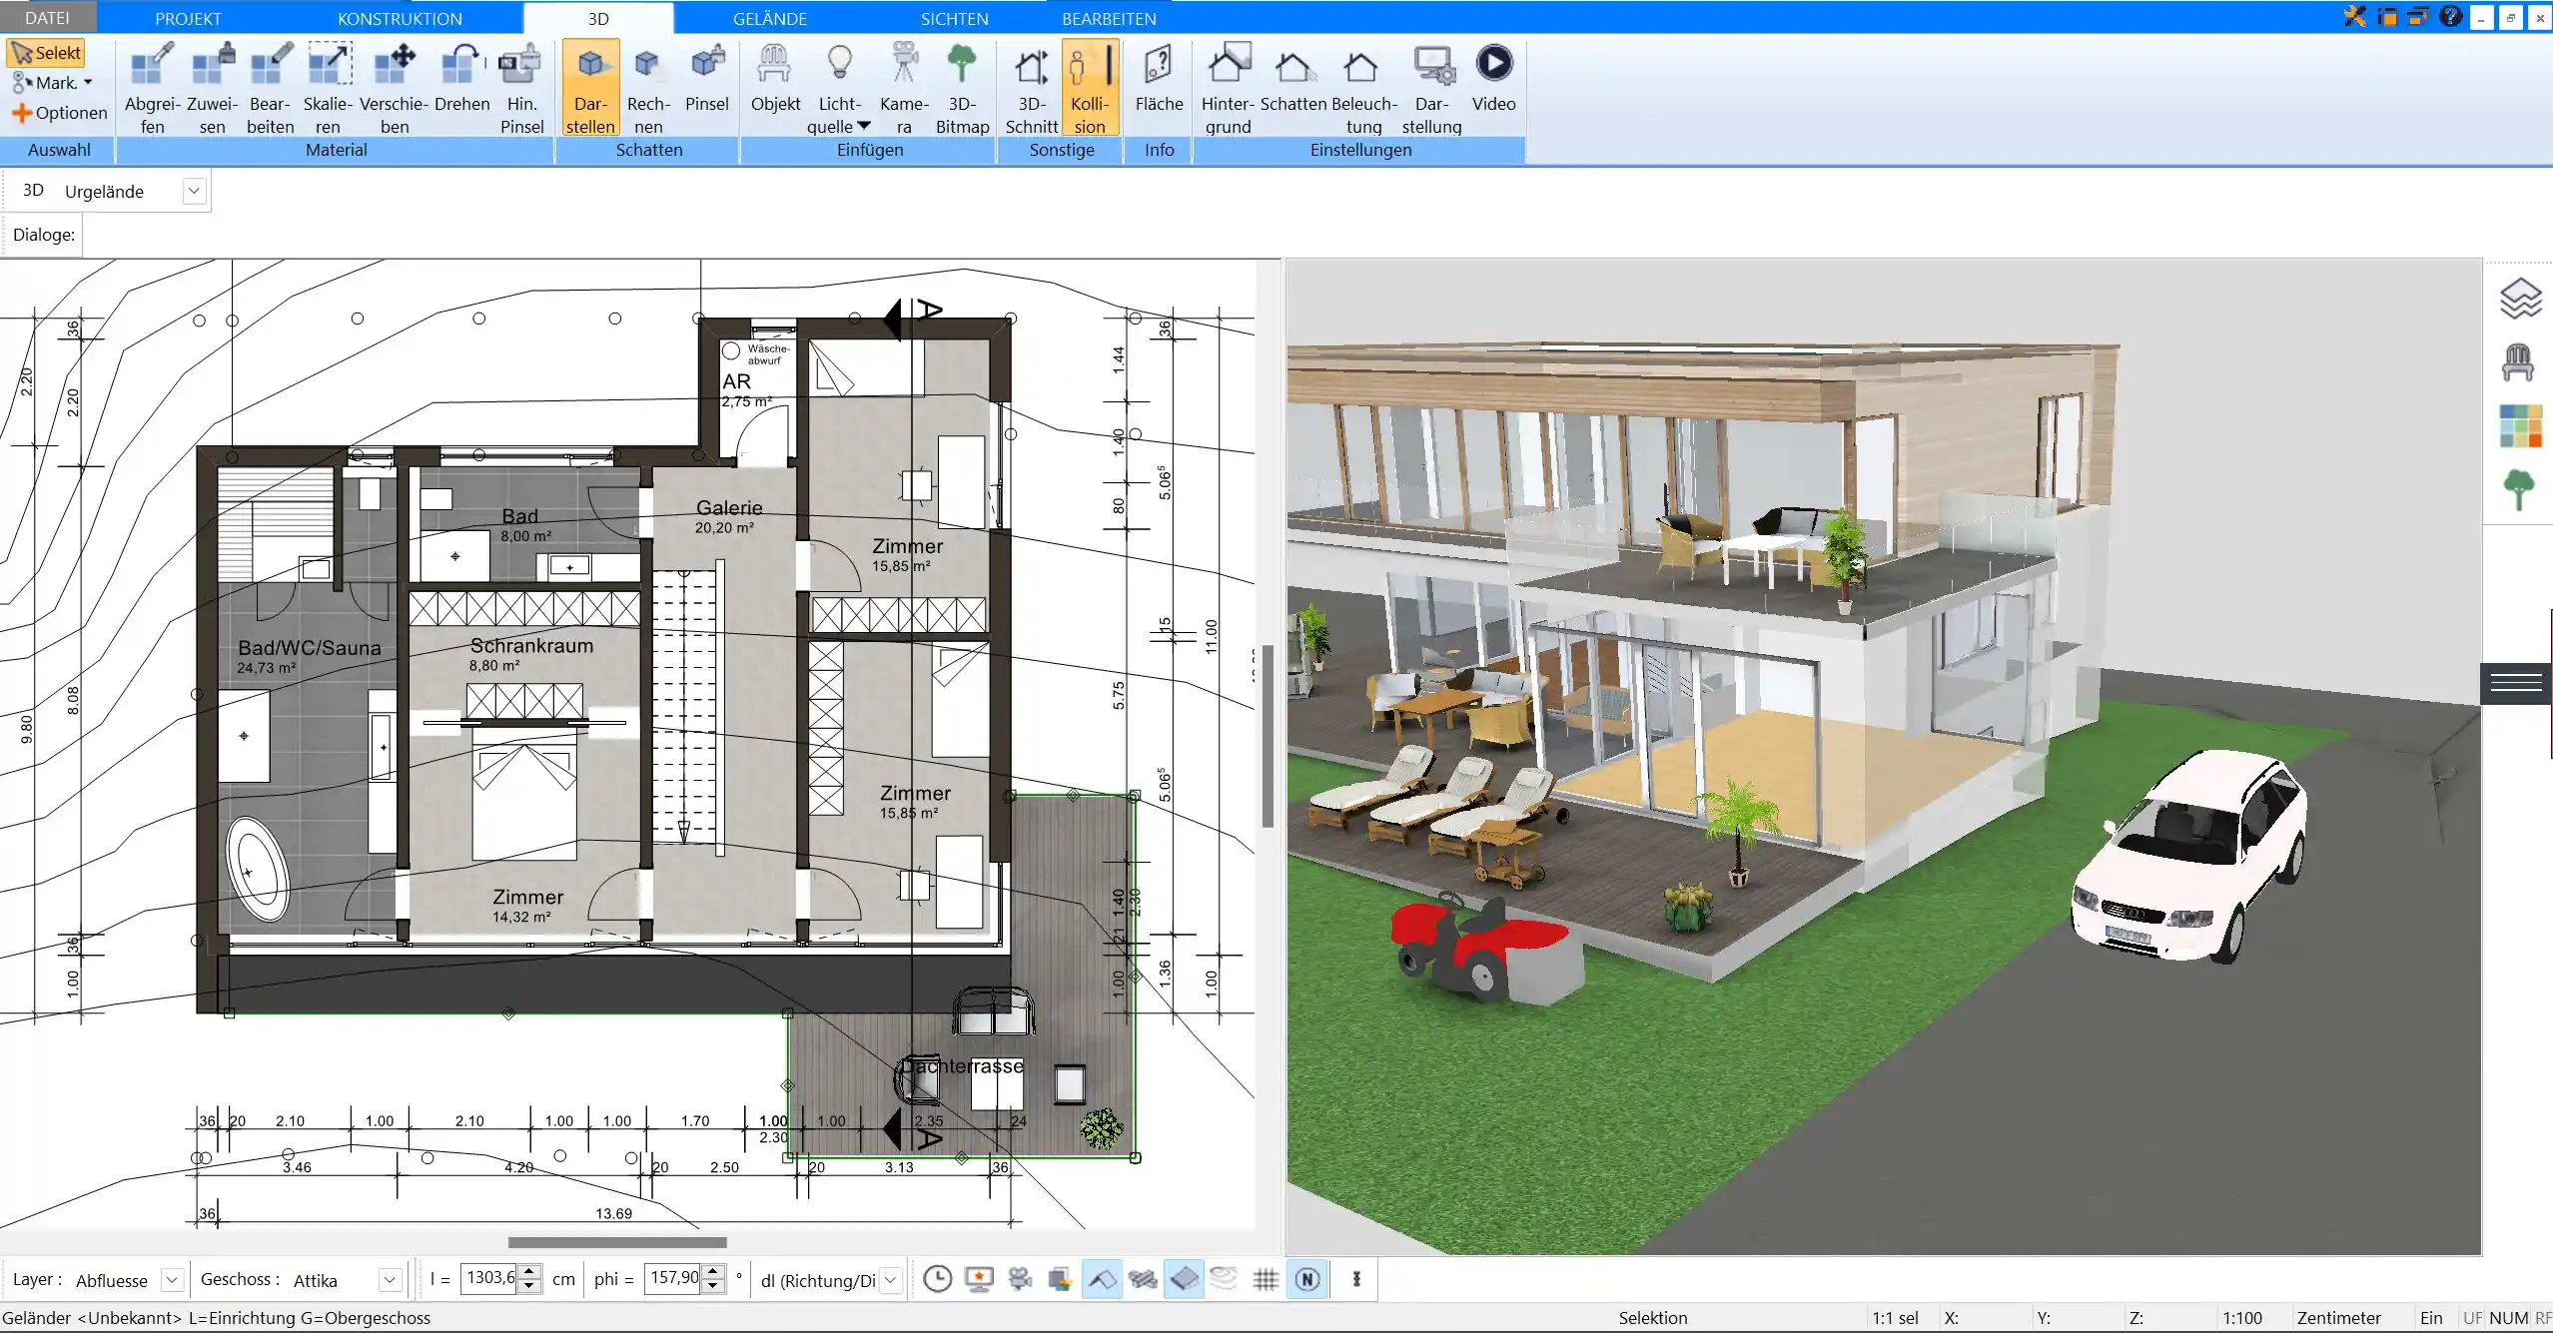Open the plants catalog in right sidebar
Screen dimensions: 2553x1333
2519,489
